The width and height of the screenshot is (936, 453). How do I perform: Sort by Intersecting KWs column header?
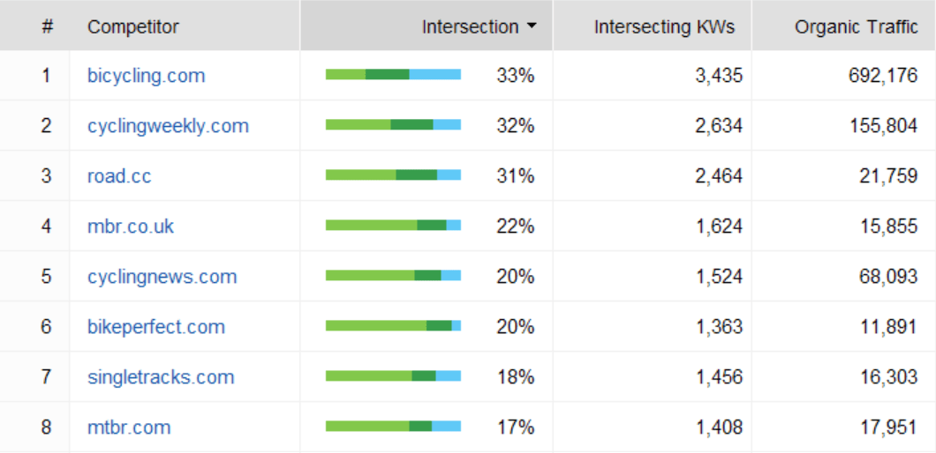(664, 26)
